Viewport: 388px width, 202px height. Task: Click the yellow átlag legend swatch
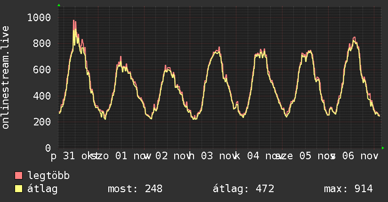click(18, 189)
